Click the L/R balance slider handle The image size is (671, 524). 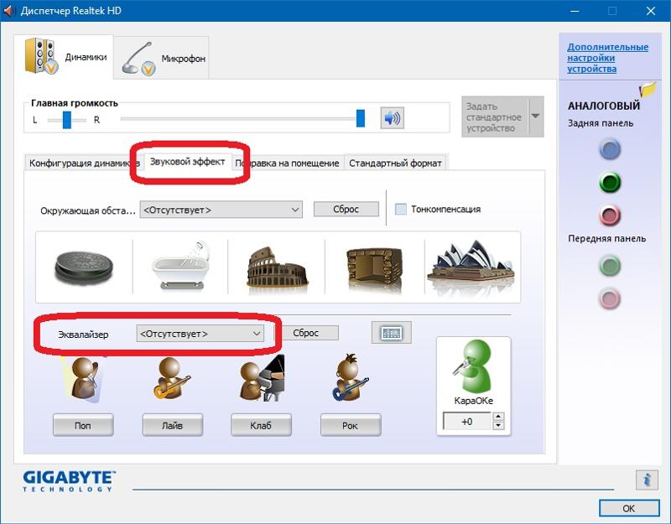click(x=67, y=120)
